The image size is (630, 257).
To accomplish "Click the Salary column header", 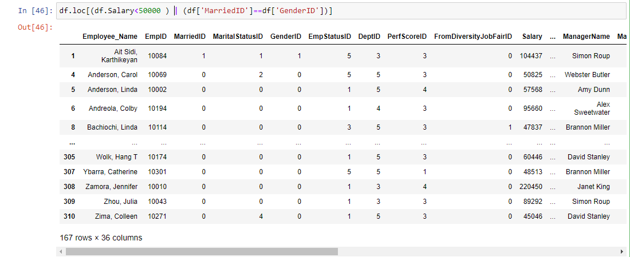I will [532, 37].
